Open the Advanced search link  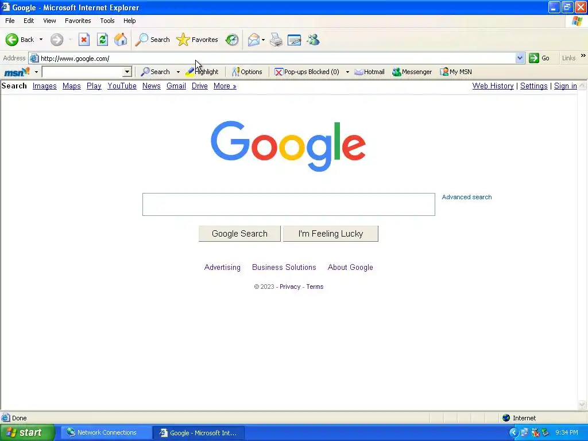click(466, 197)
